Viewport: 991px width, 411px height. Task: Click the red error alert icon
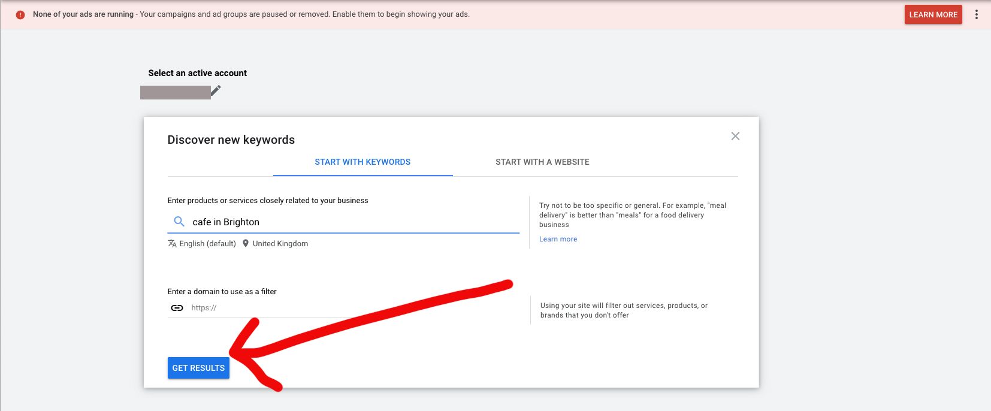[20, 15]
